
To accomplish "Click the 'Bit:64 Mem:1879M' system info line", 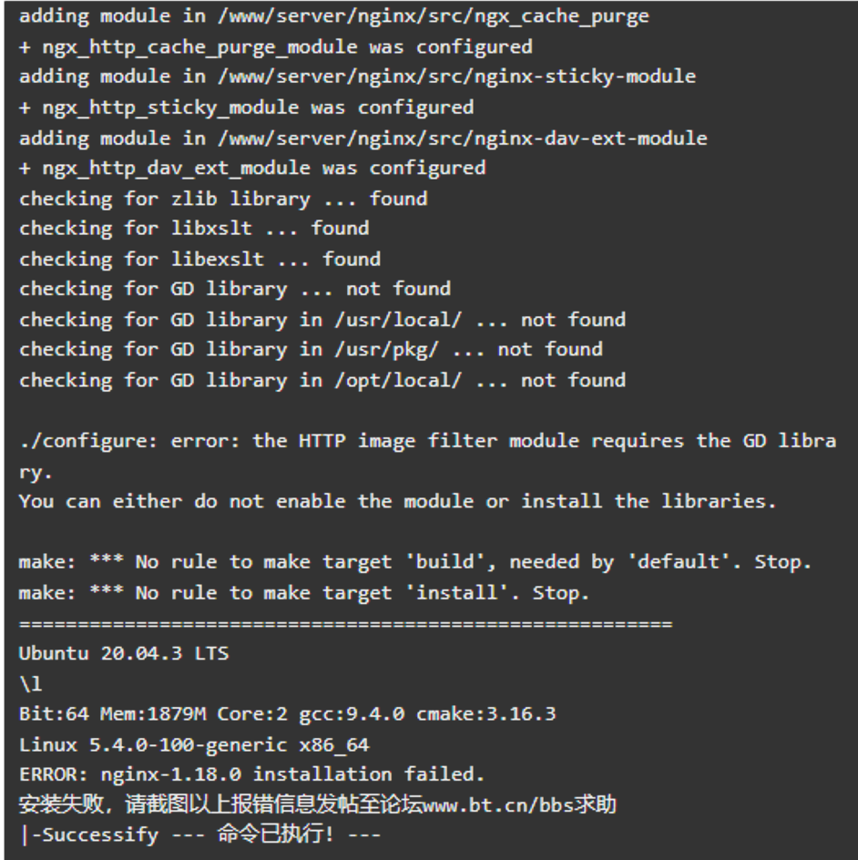I will click(x=287, y=713).
